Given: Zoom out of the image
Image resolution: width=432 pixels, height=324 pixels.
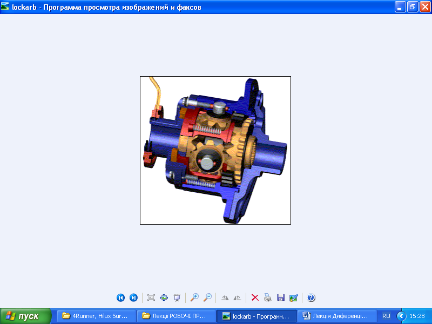Looking at the screenshot, I should [207, 298].
